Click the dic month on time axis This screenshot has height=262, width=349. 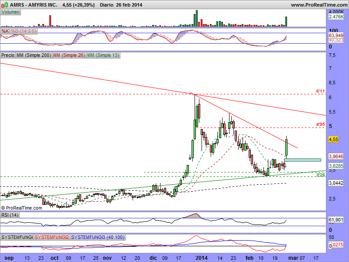pos(153,258)
